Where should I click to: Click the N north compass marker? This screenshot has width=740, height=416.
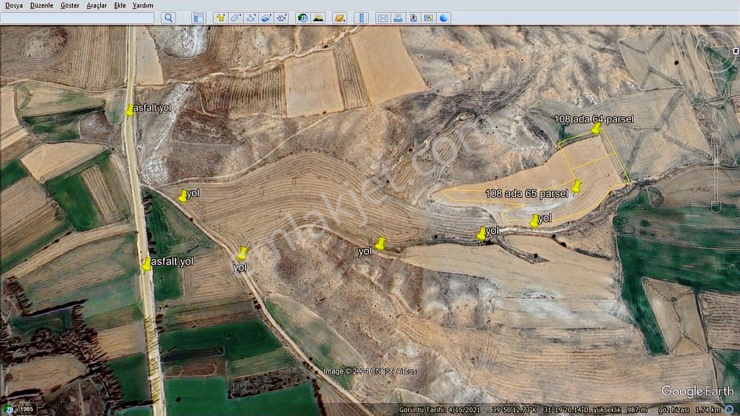click(735, 51)
